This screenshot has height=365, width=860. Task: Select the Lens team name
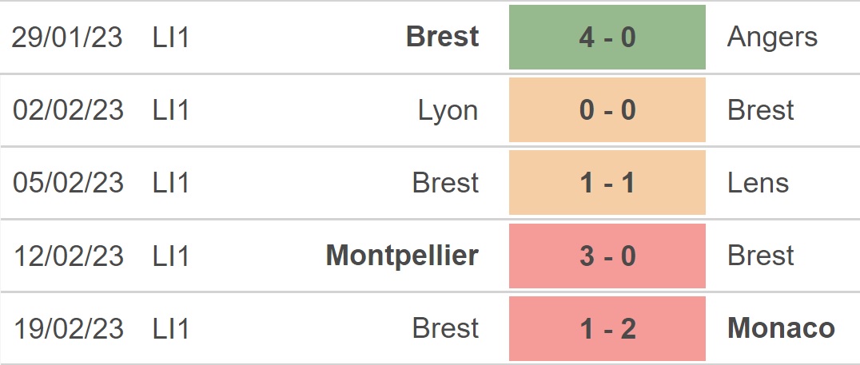point(758,182)
